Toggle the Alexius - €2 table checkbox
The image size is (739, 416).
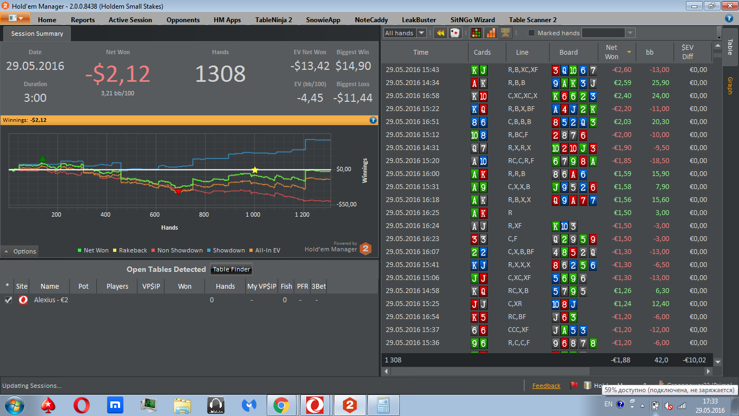point(8,300)
